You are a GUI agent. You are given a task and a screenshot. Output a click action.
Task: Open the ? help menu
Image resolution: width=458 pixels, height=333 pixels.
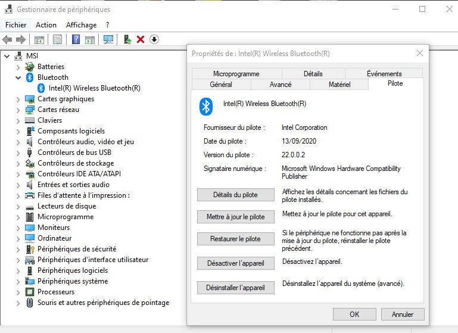tap(107, 25)
